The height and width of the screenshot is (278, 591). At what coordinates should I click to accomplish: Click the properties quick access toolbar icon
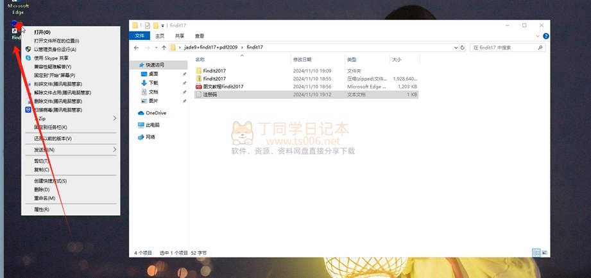click(148, 26)
